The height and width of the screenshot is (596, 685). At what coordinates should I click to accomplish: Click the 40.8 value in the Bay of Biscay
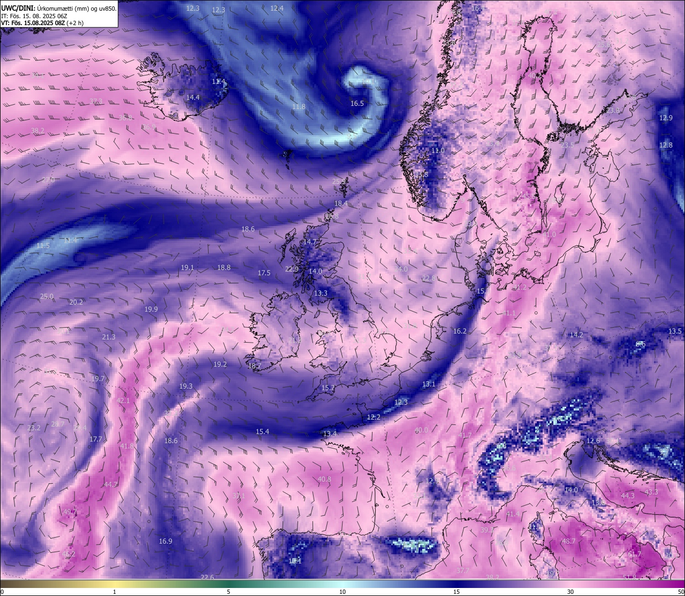(x=324, y=480)
